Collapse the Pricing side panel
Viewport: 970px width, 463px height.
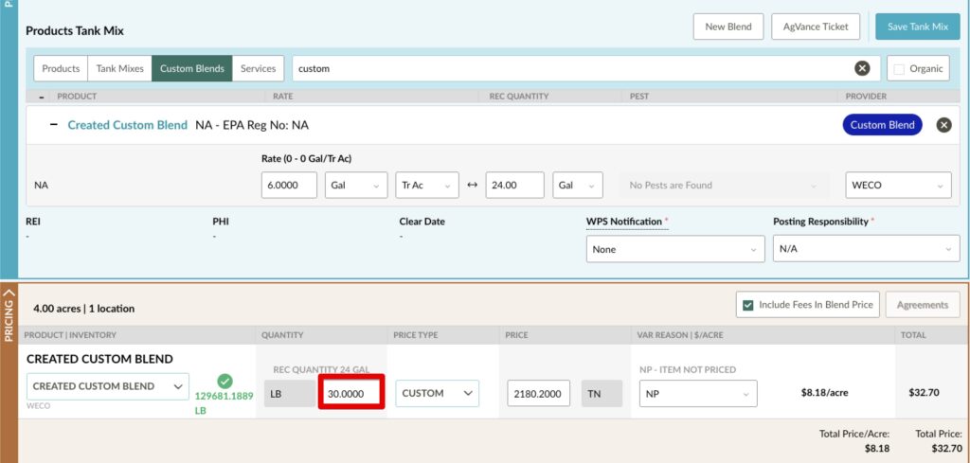(9, 301)
